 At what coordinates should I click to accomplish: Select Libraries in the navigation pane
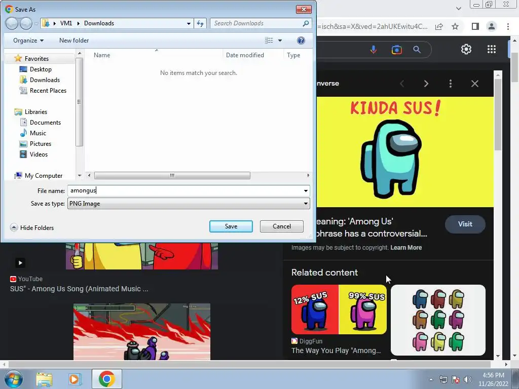point(35,112)
